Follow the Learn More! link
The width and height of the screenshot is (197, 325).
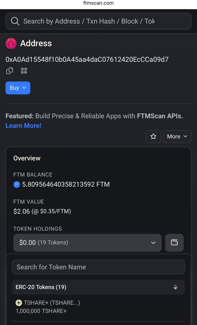coord(24,126)
